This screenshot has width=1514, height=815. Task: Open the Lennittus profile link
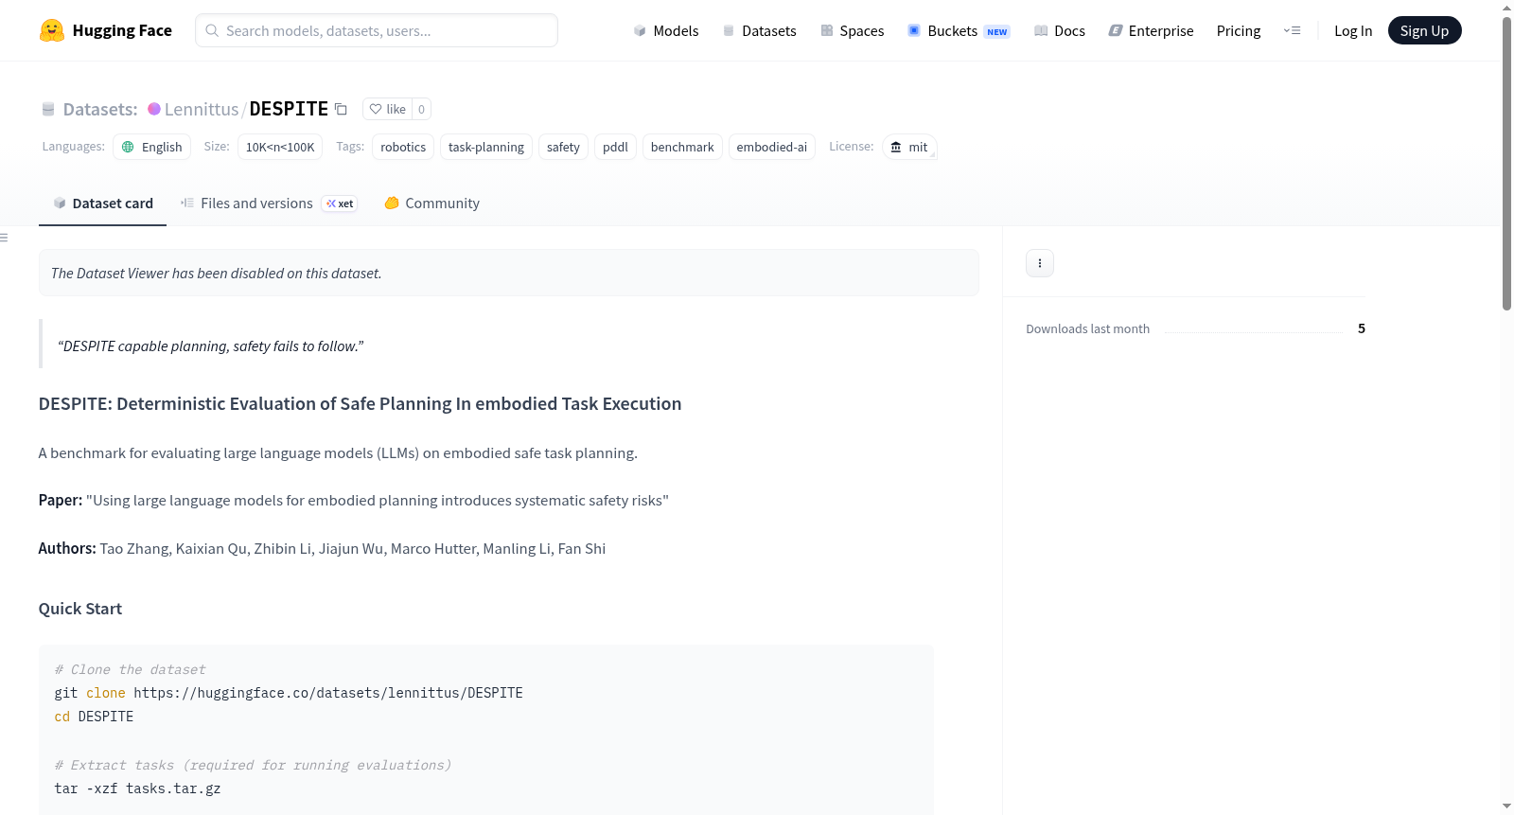(x=202, y=109)
